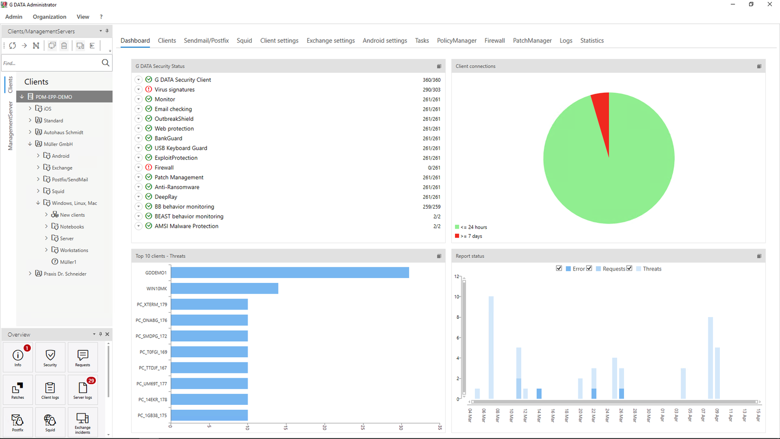Image resolution: width=780 pixels, height=439 pixels.
Task: Toggle the Threats series checkbox
Action: pos(629,268)
